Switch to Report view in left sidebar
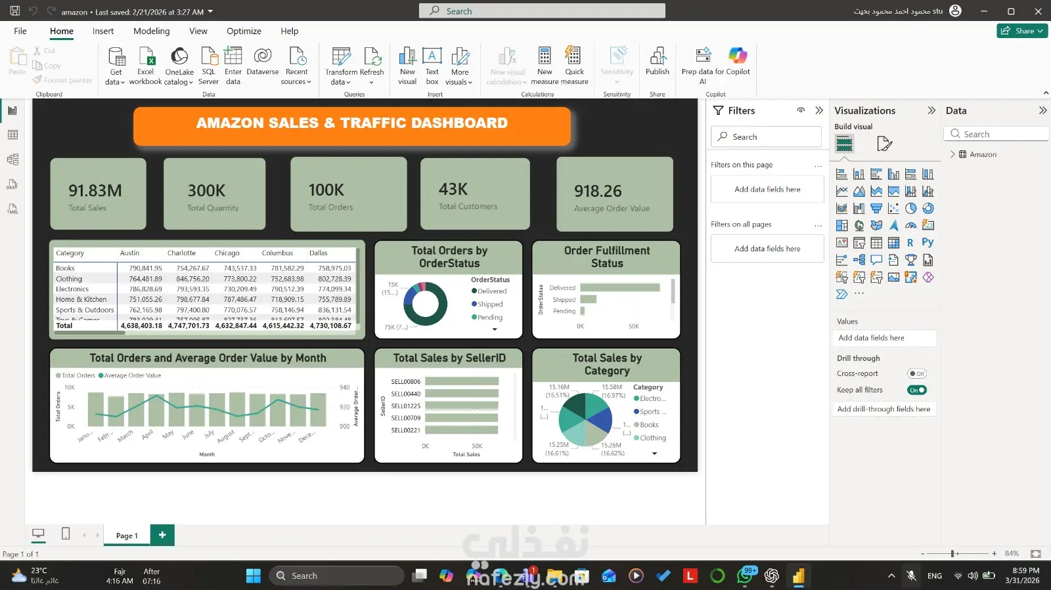Screen dimensions: 1051x590 pyautogui.click(x=12, y=110)
